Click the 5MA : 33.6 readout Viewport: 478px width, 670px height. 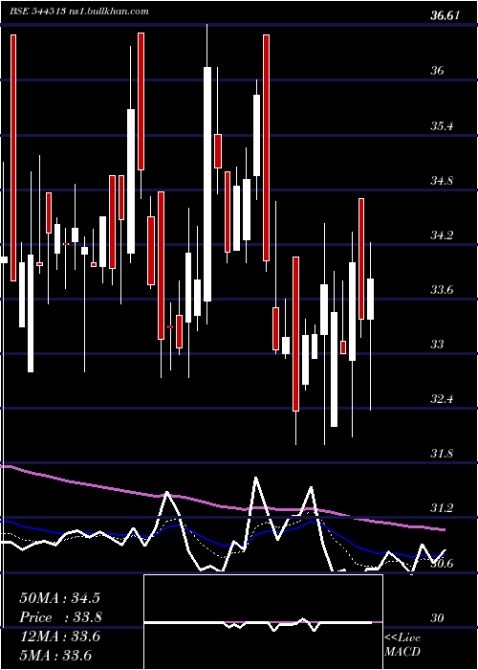tap(55, 655)
